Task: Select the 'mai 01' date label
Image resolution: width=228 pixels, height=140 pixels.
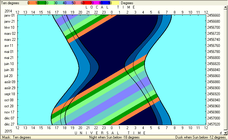Action: point(9,52)
